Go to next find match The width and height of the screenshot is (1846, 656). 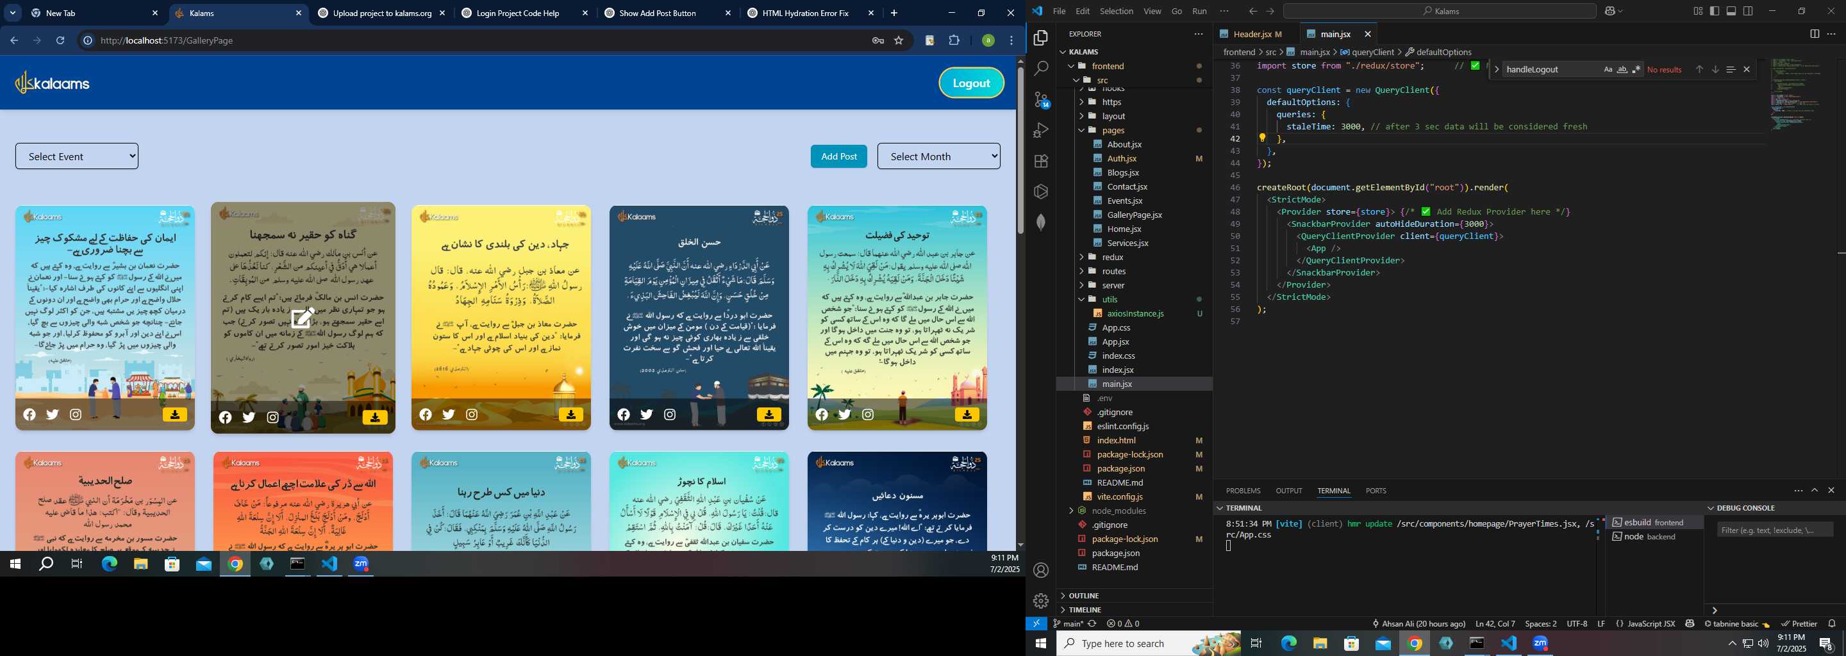click(x=1715, y=69)
